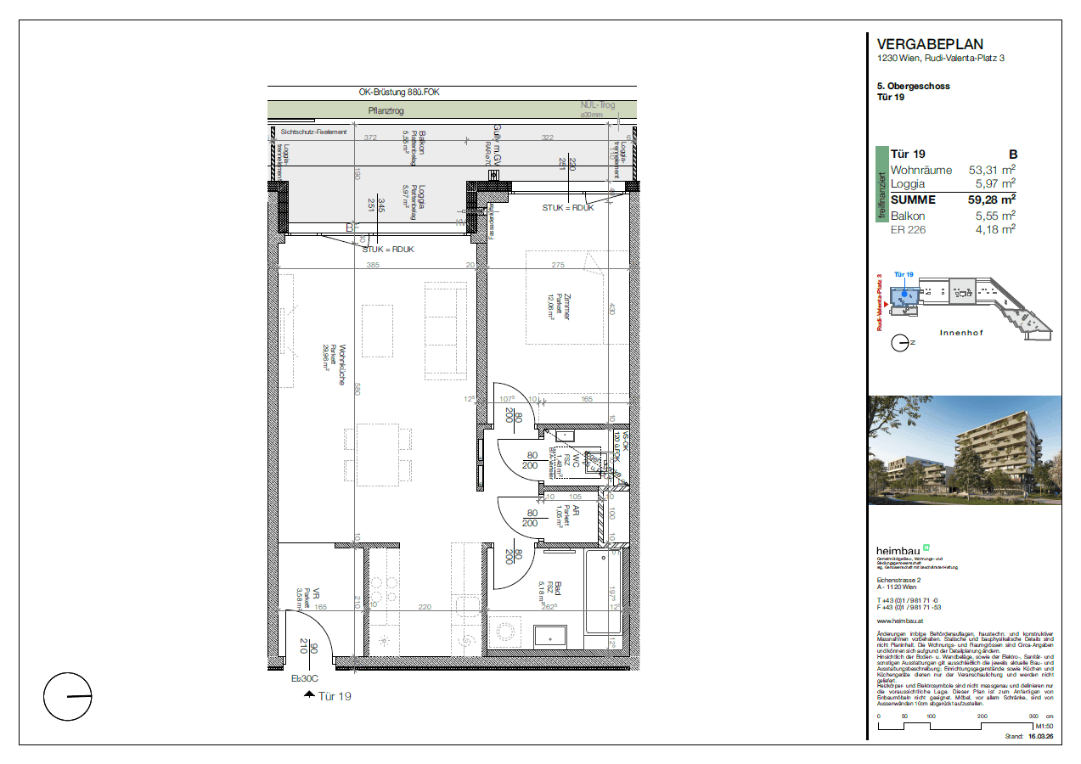The height and width of the screenshot is (764, 1081).
Task: Click the Loggia value 5,97 m²
Action: [995, 183]
